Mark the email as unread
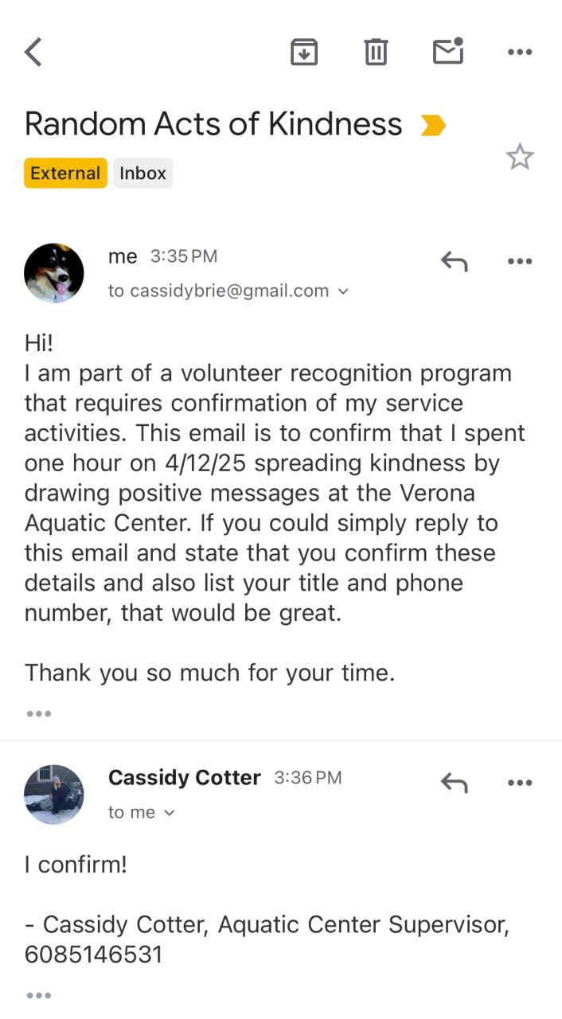Viewport: 562px width, 1019px height. (x=448, y=52)
